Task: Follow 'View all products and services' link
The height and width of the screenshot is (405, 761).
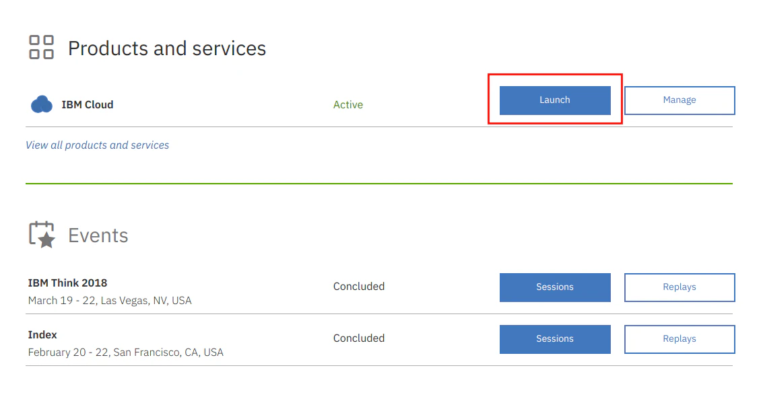Action: tap(97, 145)
